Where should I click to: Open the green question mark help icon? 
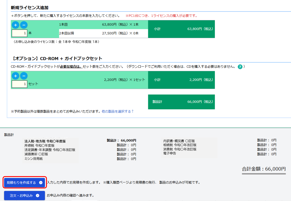[240, 67]
